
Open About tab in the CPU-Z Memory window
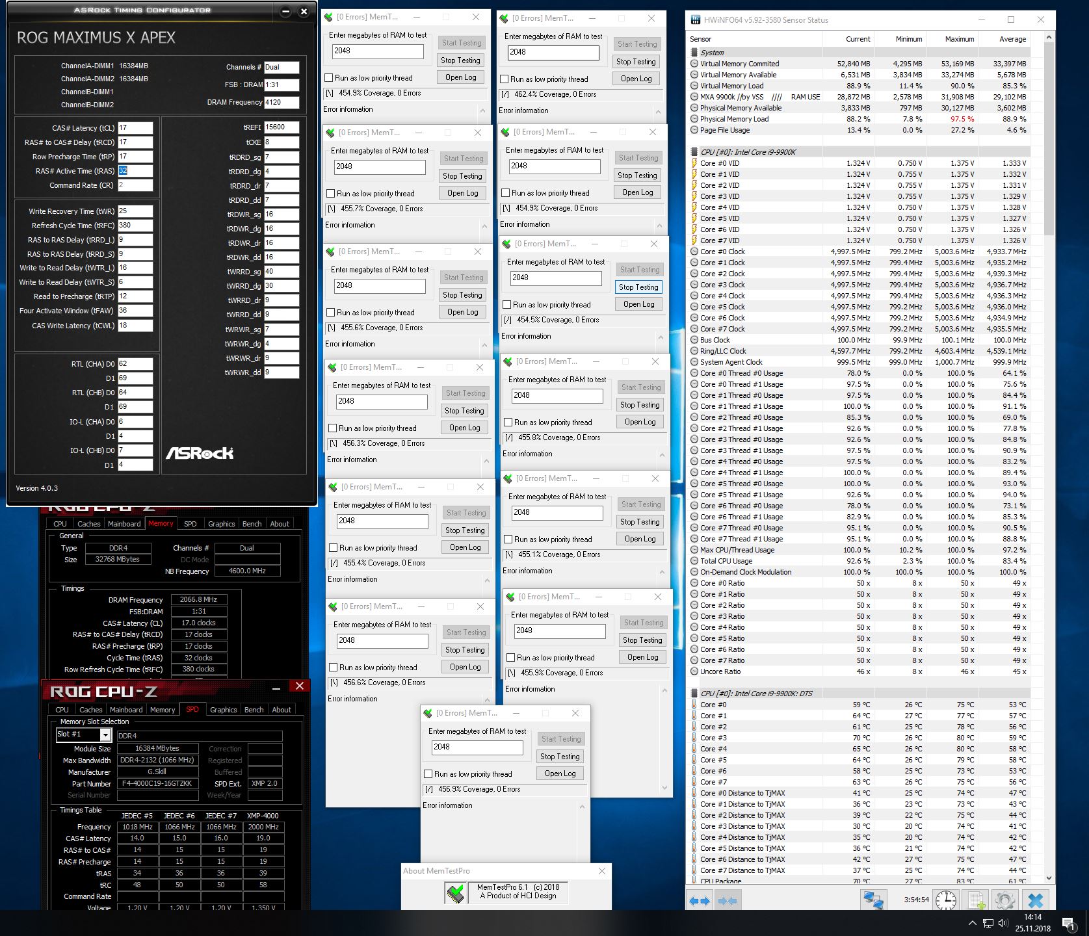coord(280,524)
